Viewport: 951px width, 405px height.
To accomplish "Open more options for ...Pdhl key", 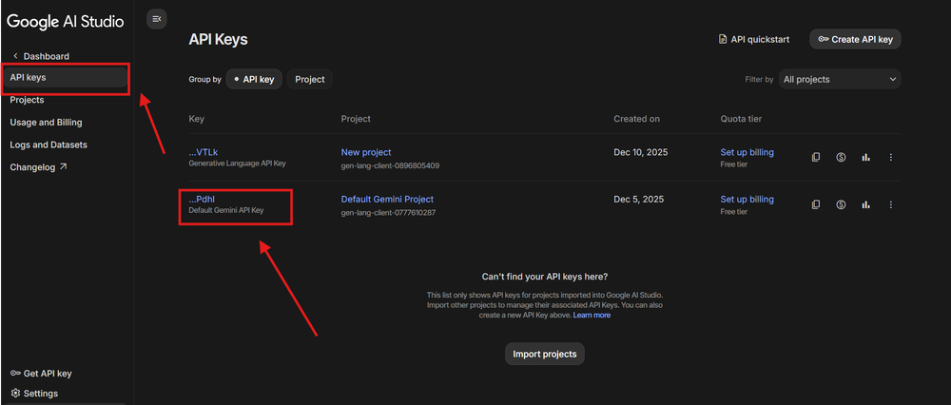I will (890, 204).
